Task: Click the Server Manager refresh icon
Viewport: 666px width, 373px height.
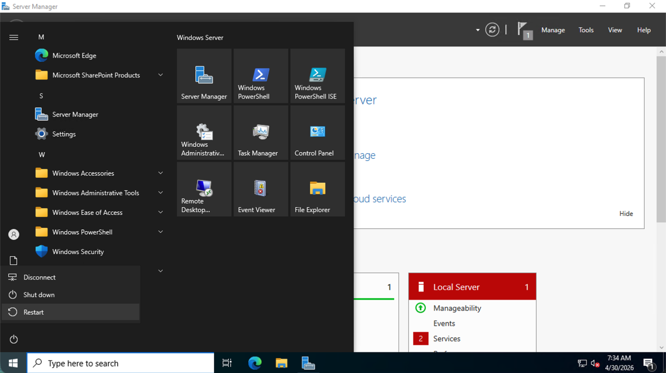Action: [492, 30]
